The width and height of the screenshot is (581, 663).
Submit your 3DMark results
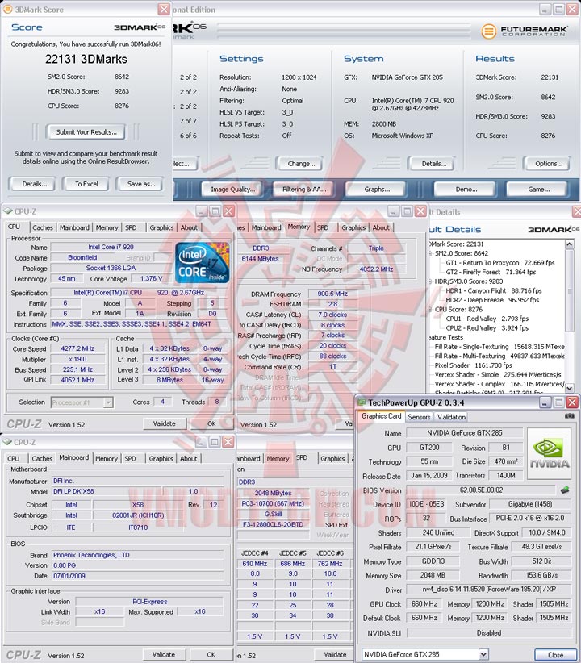(86, 132)
